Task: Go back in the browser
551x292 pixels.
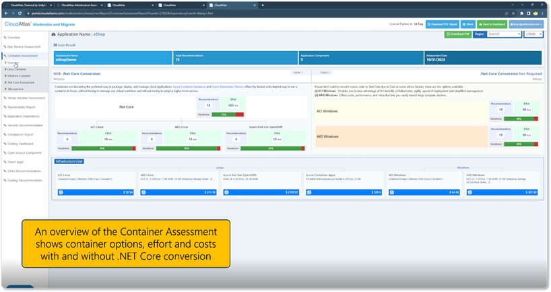Action: [6, 13]
